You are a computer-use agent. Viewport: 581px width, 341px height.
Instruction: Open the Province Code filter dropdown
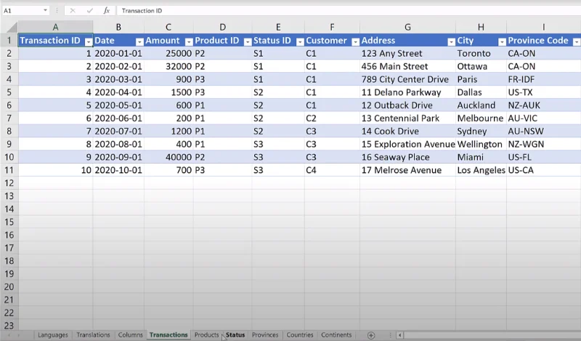(577, 41)
